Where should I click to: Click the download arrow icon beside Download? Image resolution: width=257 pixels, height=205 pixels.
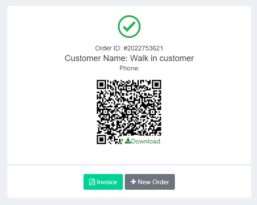128,141
